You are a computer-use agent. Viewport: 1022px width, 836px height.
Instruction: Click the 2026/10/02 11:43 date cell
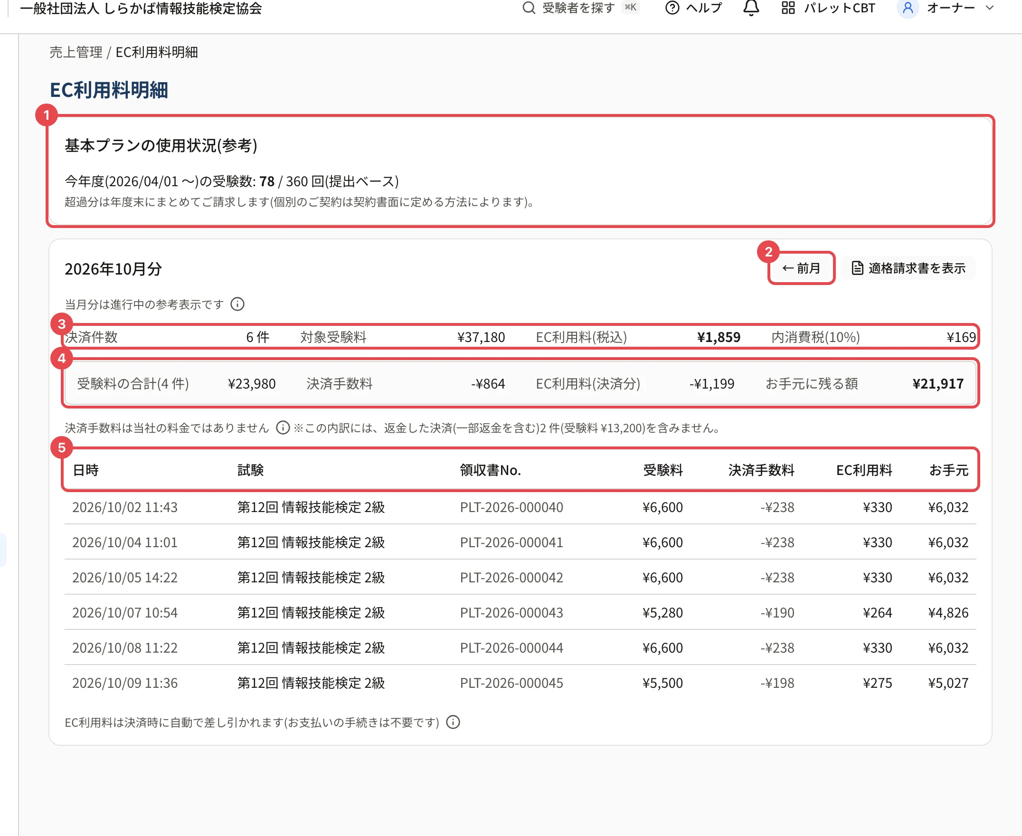[125, 507]
